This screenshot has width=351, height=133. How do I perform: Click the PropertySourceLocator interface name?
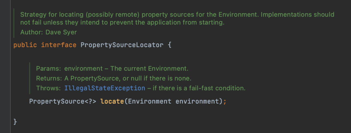(x=122, y=45)
